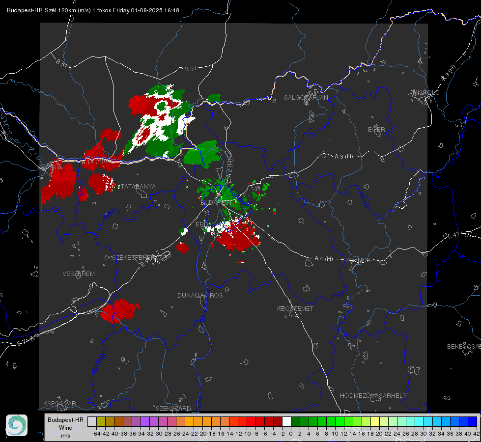Select the white swatch between -2 and 0
The height and width of the screenshot is (442, 481).
(286, 422)
